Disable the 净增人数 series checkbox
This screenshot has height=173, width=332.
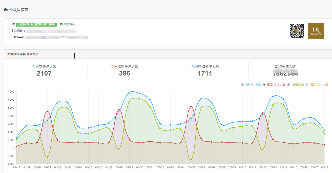289,85
